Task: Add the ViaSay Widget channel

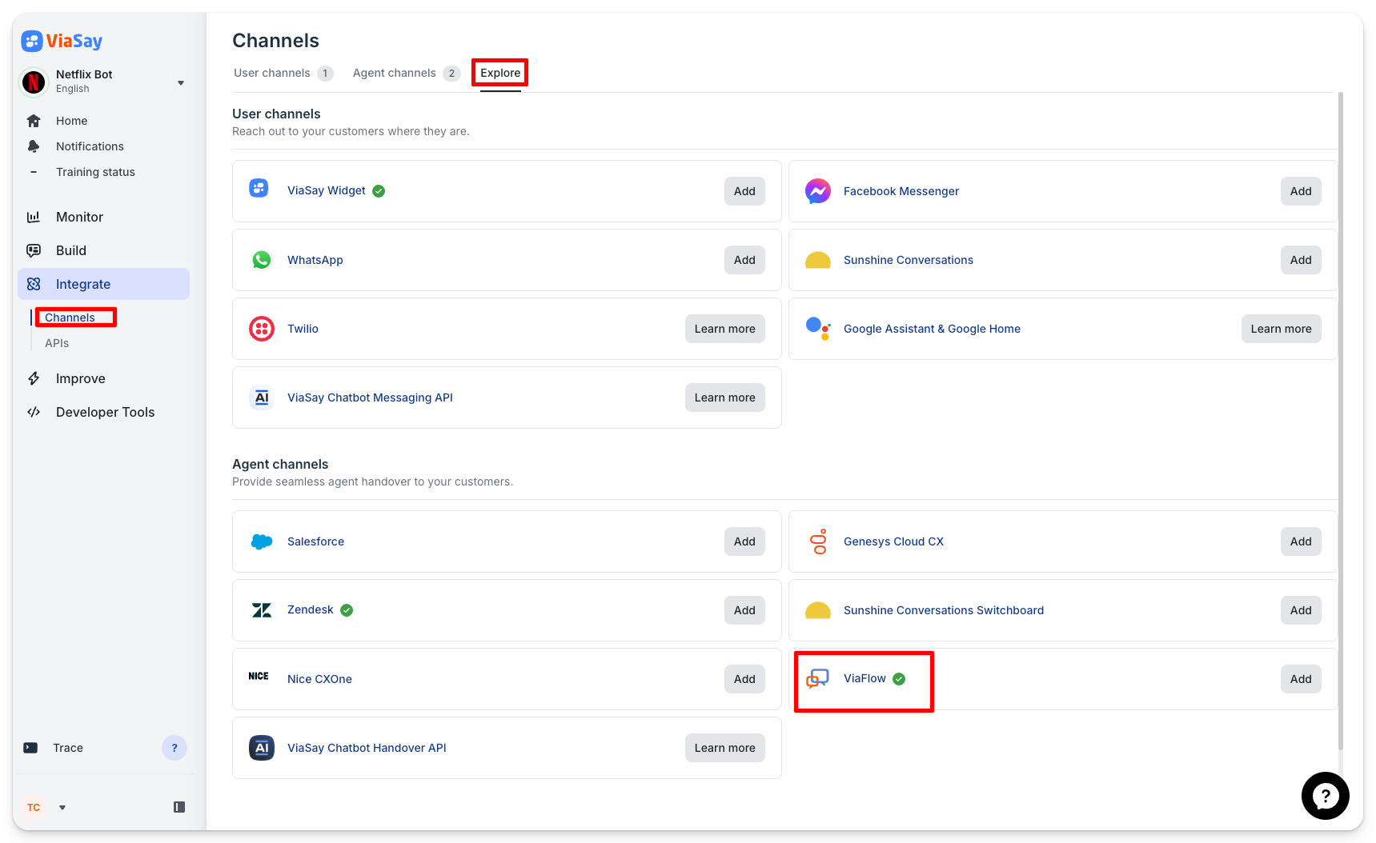Action: click(x=744, y=191)
